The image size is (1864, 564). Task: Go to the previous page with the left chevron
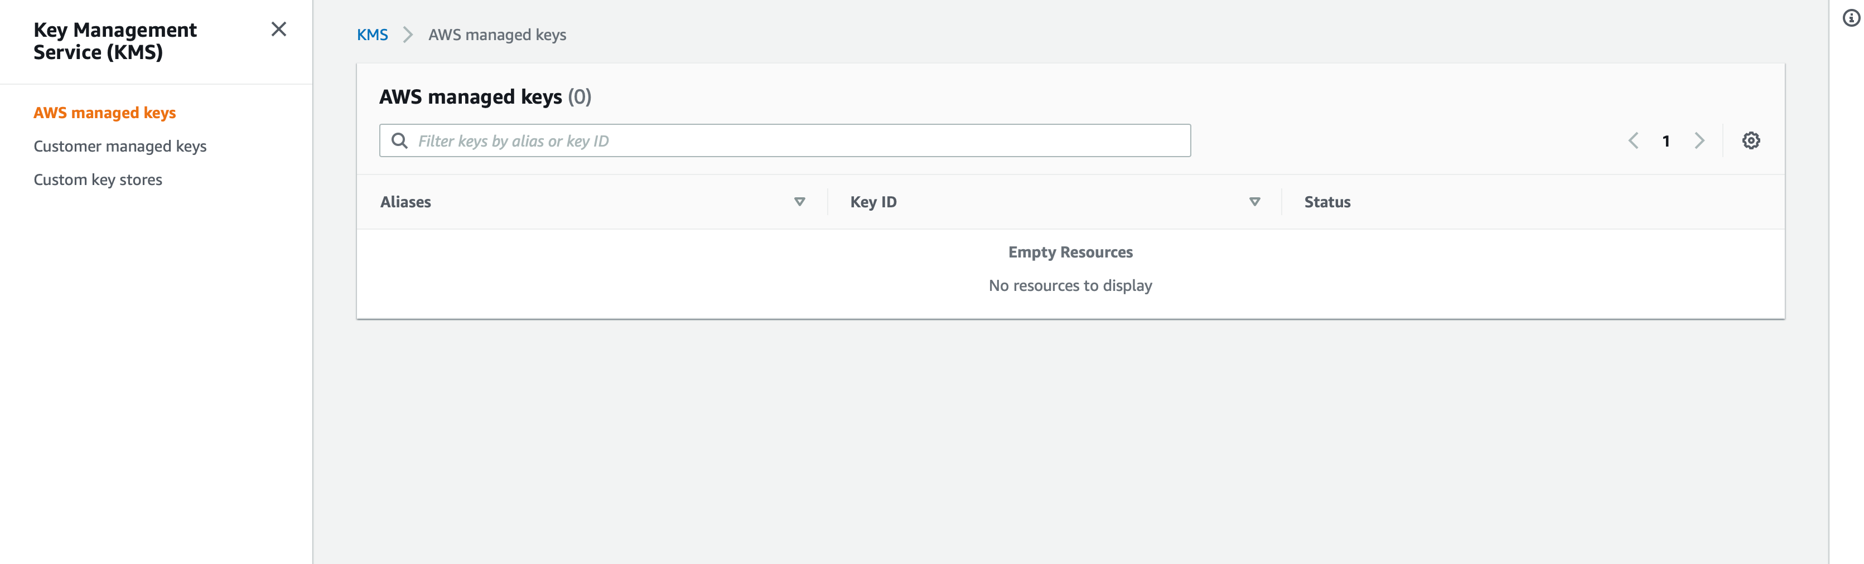[x=1634, y=141]
